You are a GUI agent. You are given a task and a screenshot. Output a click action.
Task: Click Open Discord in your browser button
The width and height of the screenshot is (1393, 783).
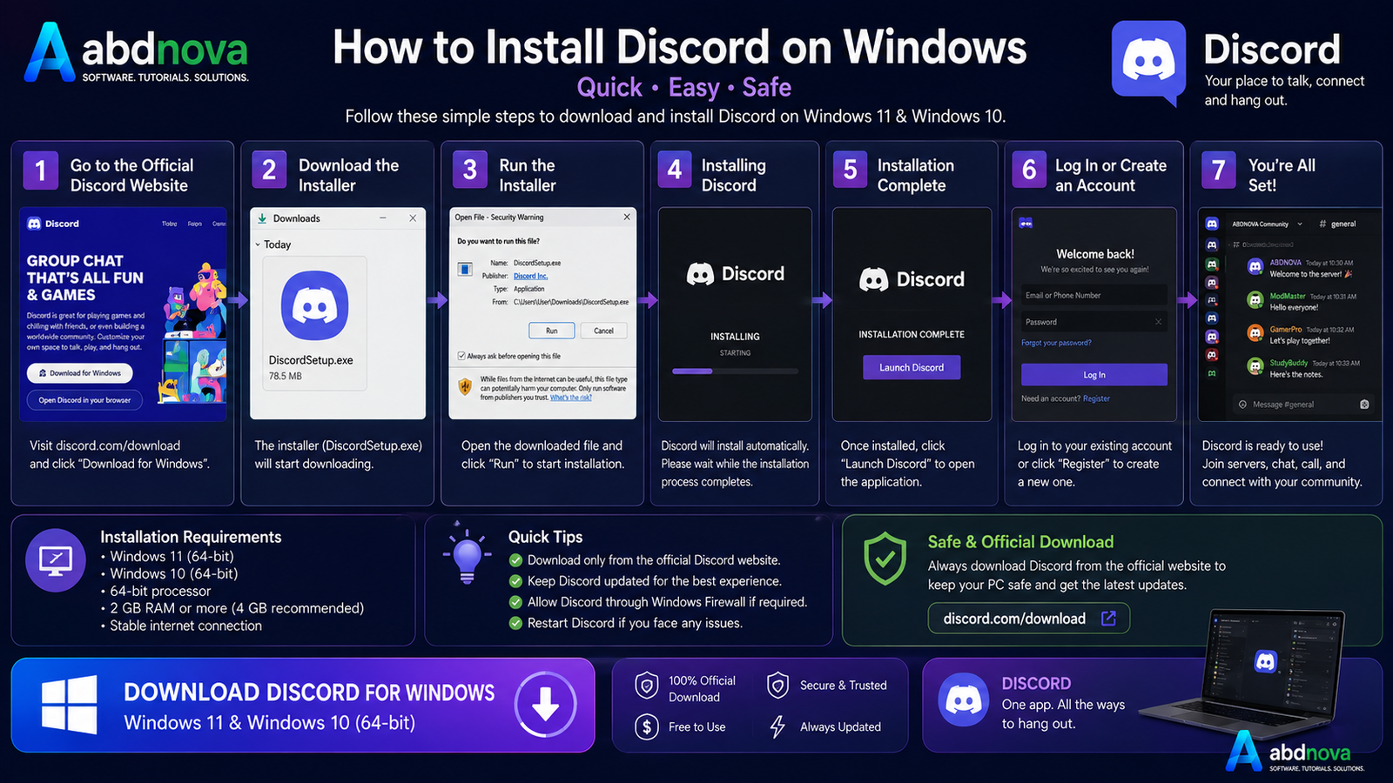84,400
